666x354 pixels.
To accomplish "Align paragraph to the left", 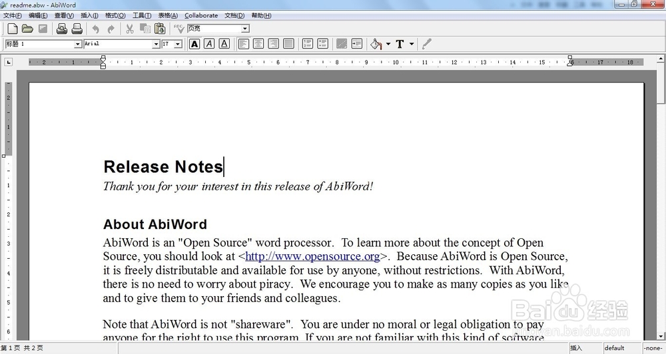I will pyautogui.click(x=243, y=44).
